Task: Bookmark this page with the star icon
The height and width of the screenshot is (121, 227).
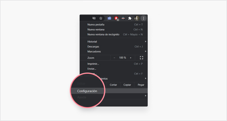Action: pos(101,18)
